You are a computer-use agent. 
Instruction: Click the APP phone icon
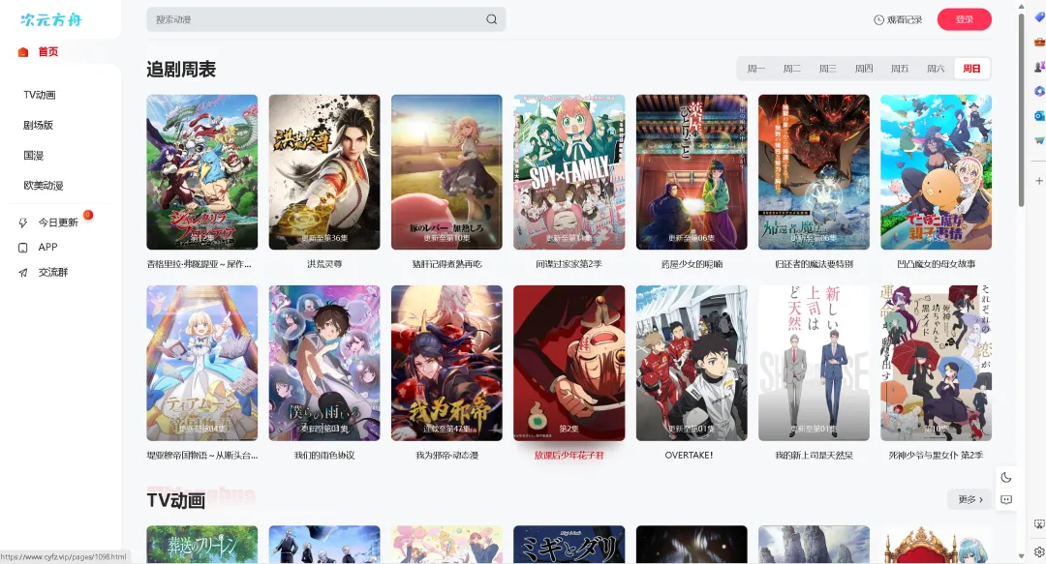(22, 248)
